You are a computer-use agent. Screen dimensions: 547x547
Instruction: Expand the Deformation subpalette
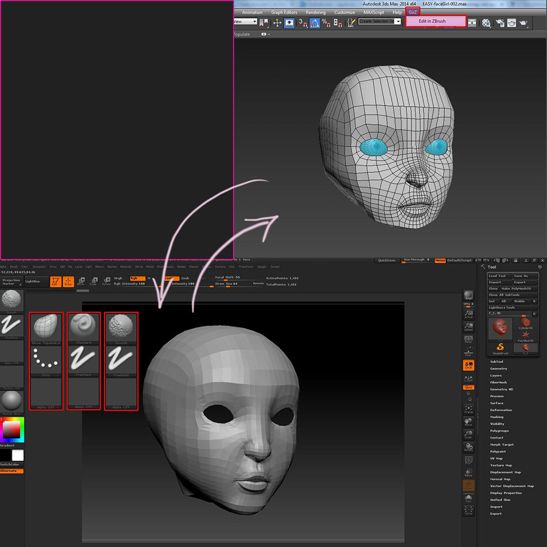[501, 410]
